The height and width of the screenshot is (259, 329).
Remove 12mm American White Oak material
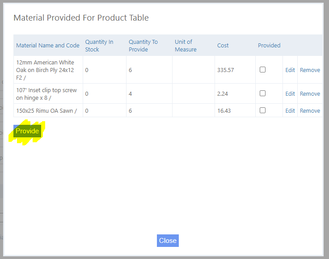(310, 70)
